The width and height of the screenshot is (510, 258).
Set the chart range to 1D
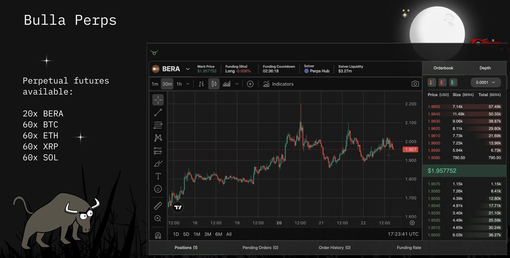176,234
